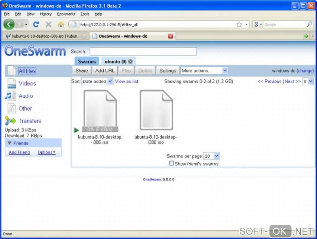The image size is (317, 239).
Task: Open Swarms per page dropdown
Action: pos(211,156)
